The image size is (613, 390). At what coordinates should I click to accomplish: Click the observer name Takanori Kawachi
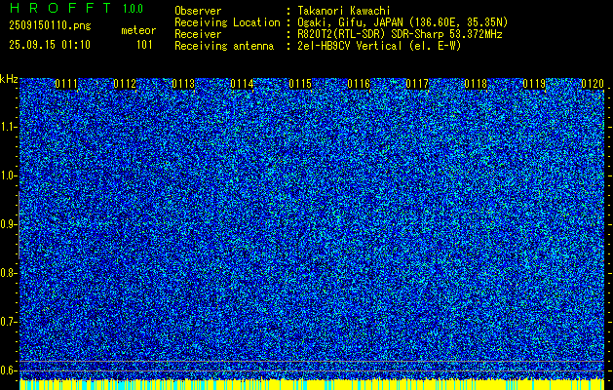(x=344, y=11)
